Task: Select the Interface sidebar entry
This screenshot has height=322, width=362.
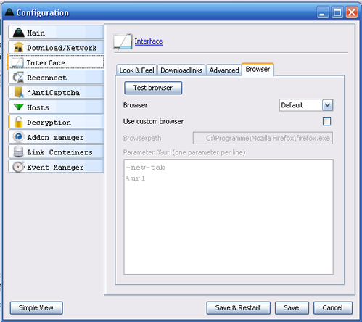Action: pyautogui.click(x=56, y=62)
